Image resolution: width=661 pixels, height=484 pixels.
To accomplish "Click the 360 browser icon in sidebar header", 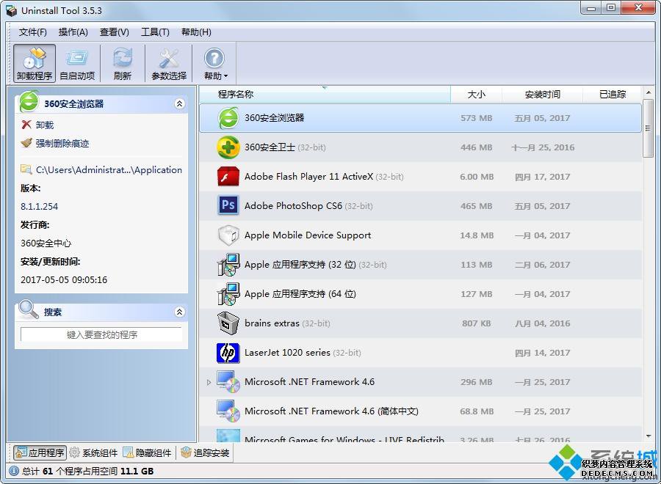I will (29, 101).
